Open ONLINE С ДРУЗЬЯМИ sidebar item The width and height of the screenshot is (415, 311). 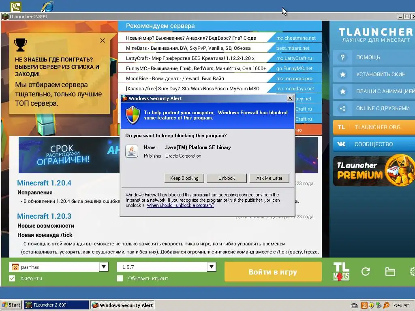(374, 108)
